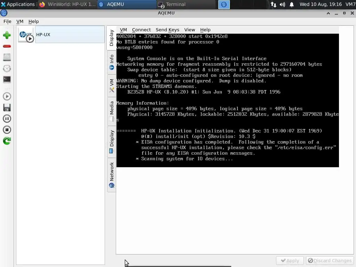Switch to the Info tab
Screen dimensions: 356x267
(112, 62)
